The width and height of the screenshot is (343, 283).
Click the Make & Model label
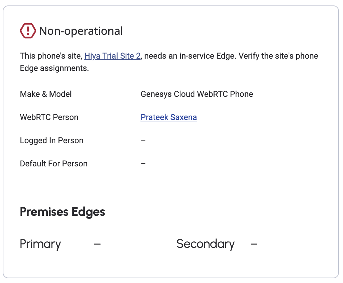click(46, 94)
